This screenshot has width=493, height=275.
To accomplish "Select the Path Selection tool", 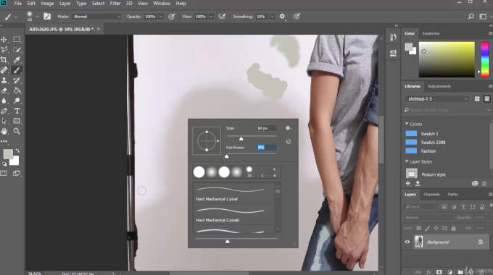I will 4,121.
